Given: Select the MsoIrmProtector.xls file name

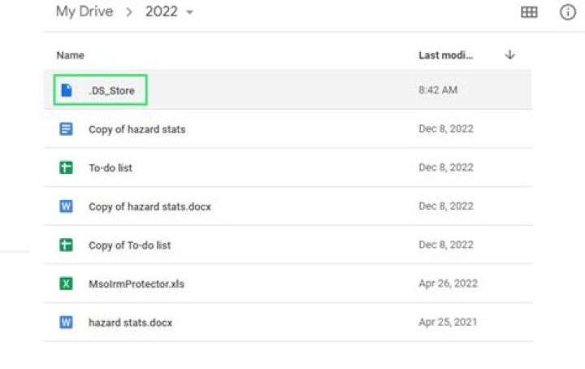Looking at the screenshot, I should [x=136, y=284].
